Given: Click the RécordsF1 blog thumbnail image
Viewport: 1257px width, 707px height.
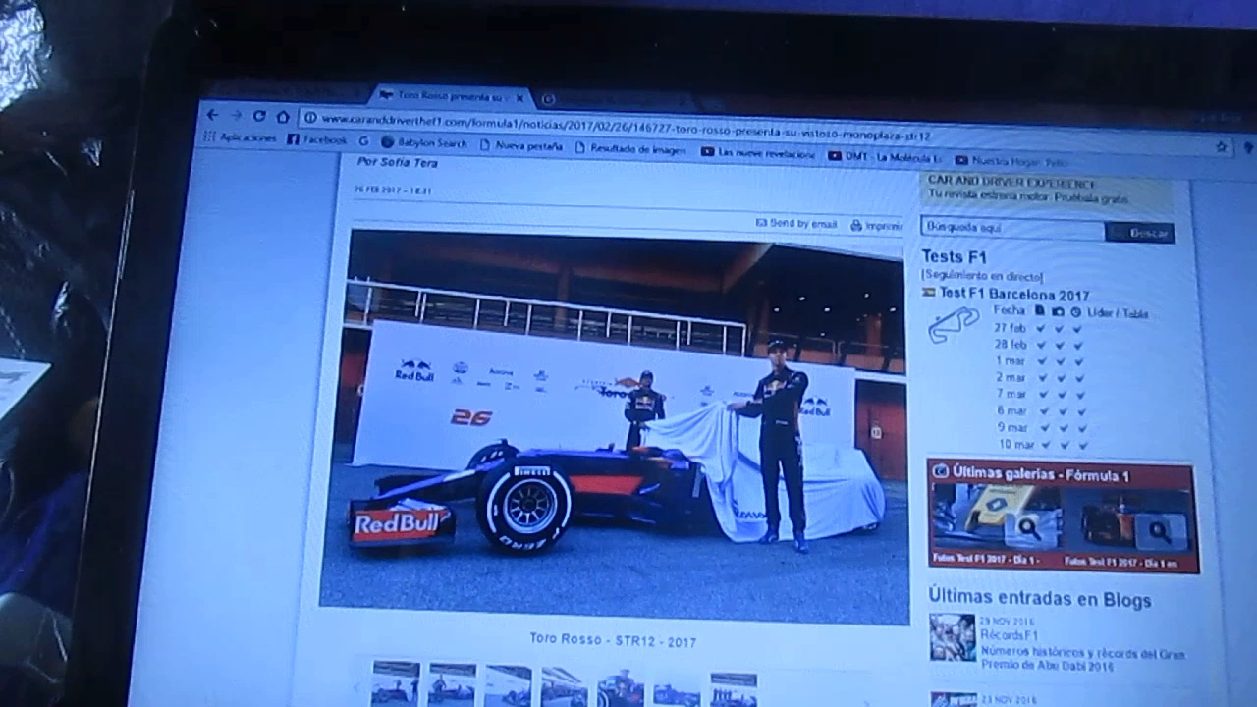Looking at the screenshot, I should click(953, 637).
